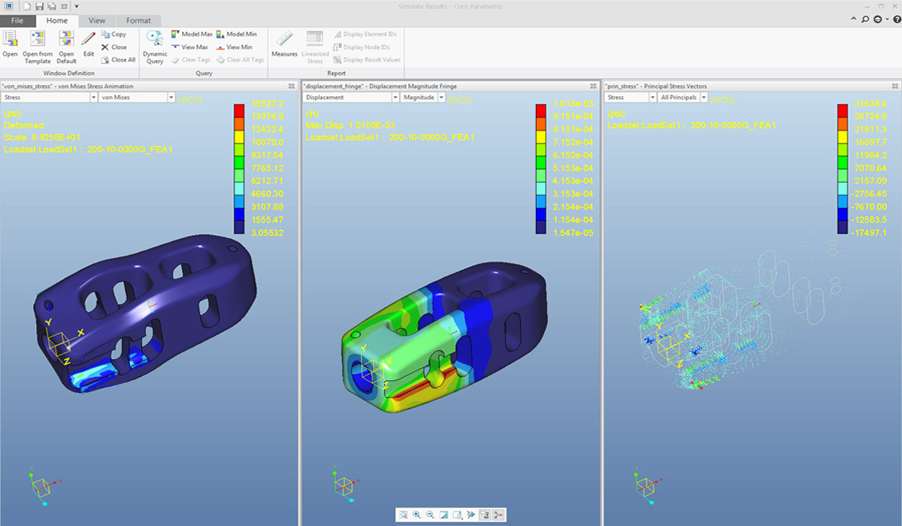Click the yellow swatch in displacement legend
The height and width of the screenshot is (526, 902).
541,135
